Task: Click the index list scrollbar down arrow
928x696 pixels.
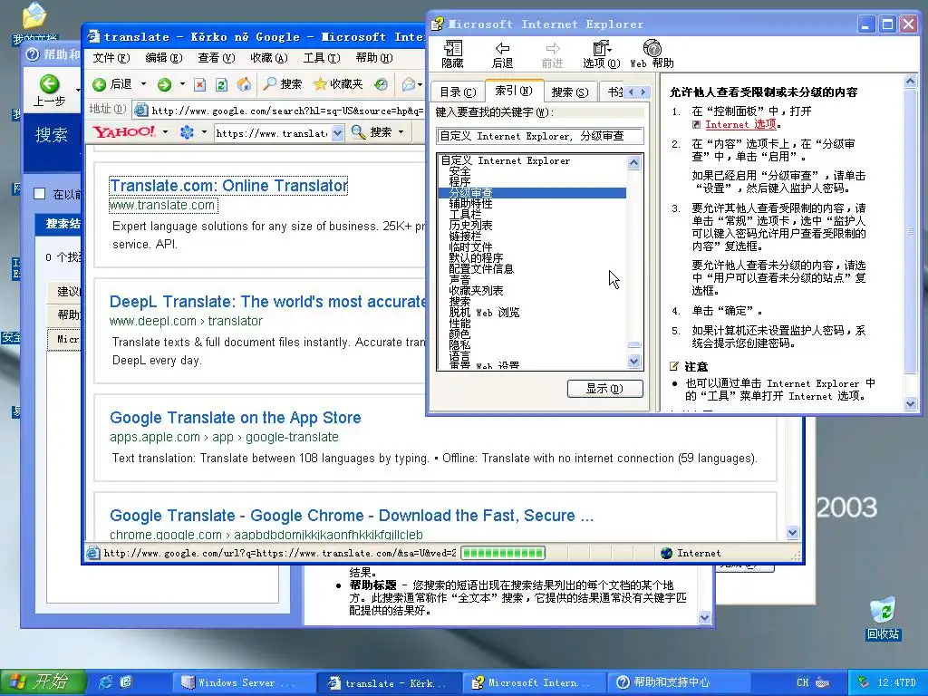Action: [x=633, y=361]
